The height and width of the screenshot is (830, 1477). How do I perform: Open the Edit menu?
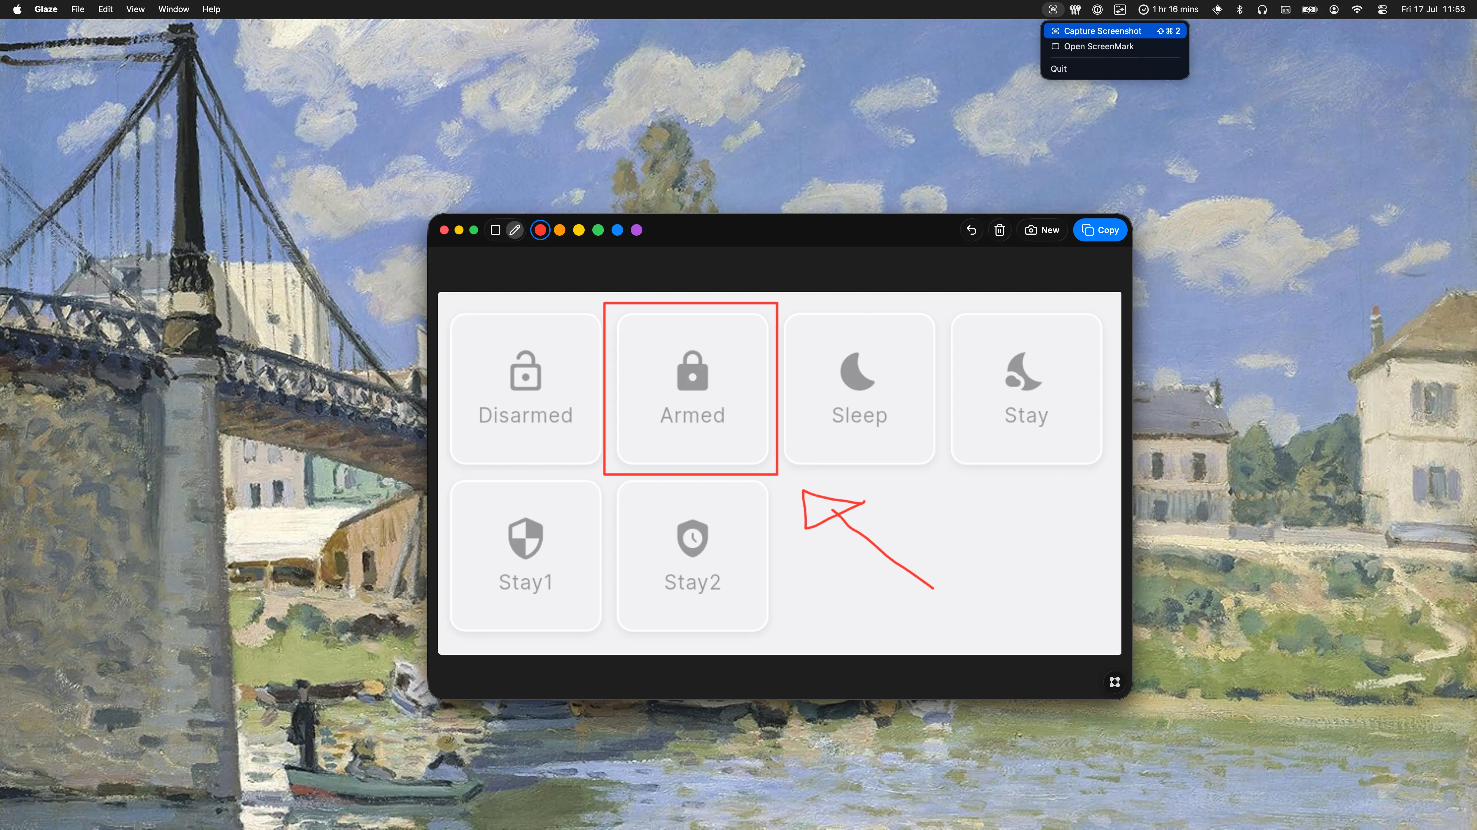pyautogui.click(x=105, y=9)
